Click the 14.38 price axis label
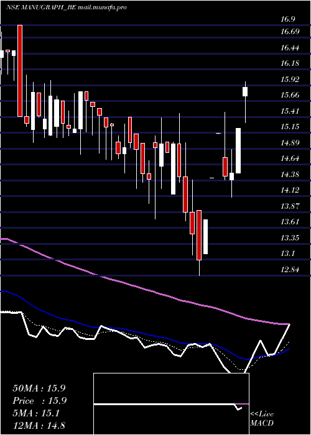Screen dimensions: 311x435 pyautogui.click(x=290, y=174)
